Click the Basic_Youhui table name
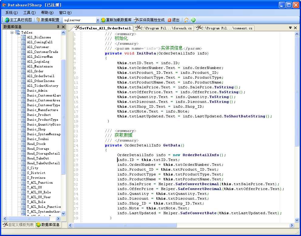Viewport: 301px width, 236px height. click(x=38, y=139)
